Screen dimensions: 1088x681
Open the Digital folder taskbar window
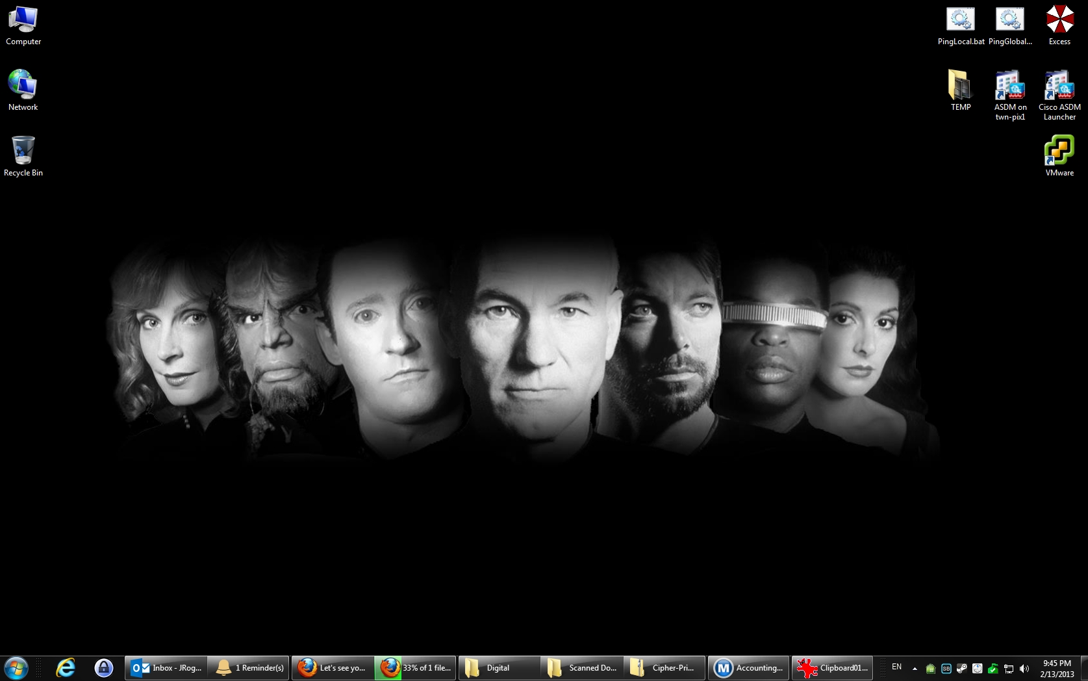[500, 668]
